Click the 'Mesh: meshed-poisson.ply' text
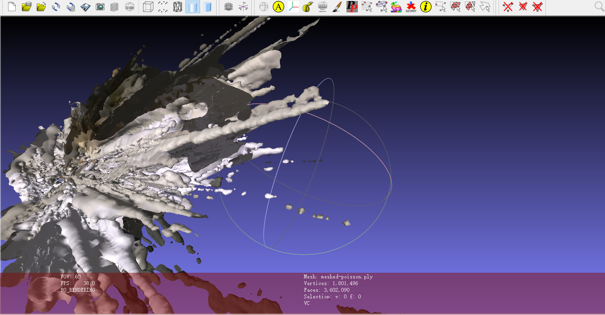Screen dimensions: 605x315 click(338, 277)
